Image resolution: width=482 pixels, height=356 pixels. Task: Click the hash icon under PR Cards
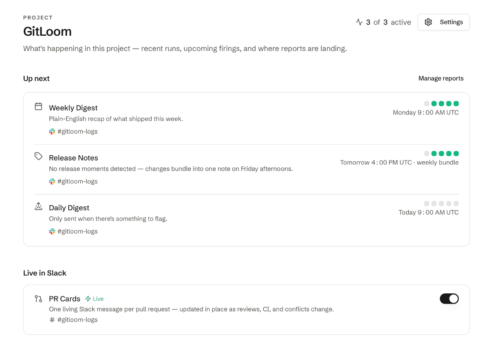(x=52, y=320)
